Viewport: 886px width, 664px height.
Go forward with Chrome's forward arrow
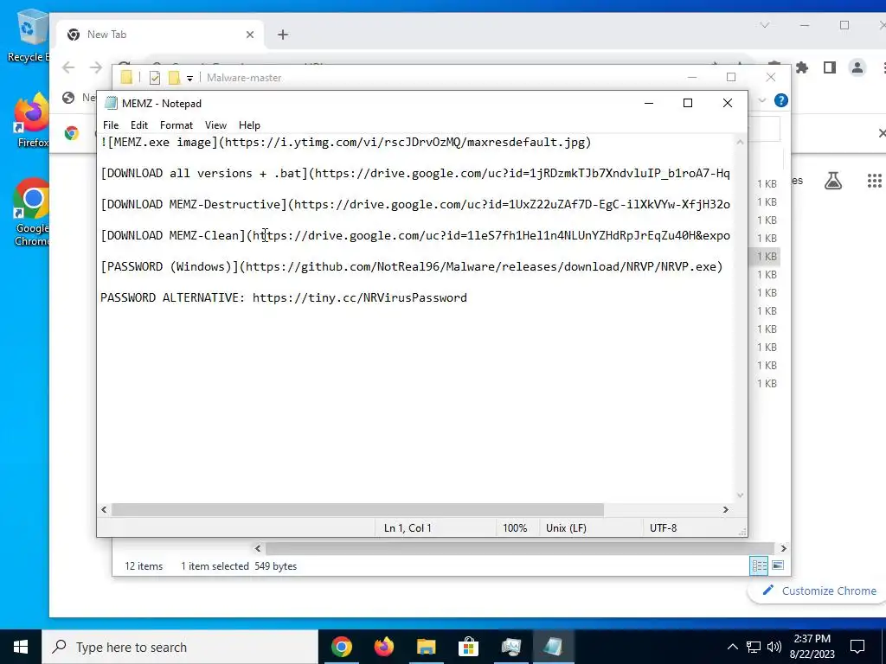click(95, 67)
